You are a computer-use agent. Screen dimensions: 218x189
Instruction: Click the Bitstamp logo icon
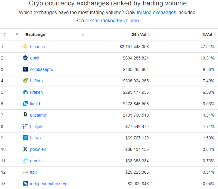(25, 115)
